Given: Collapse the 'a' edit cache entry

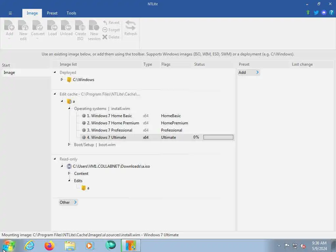Looking at the screenshot, I should 62,101.
